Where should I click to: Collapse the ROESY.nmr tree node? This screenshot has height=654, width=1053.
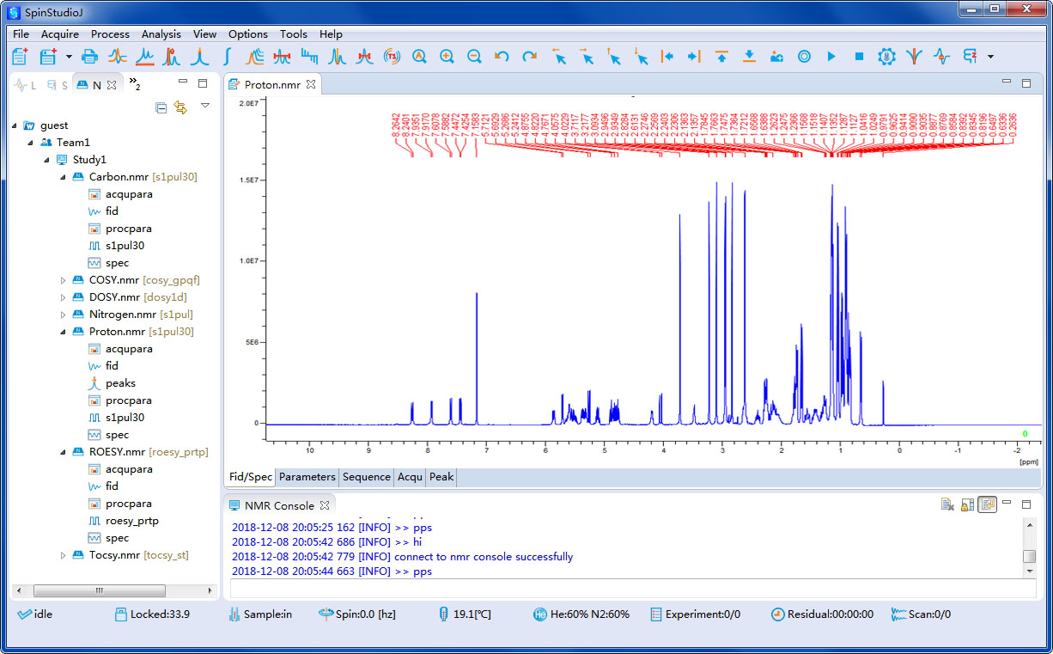coord(63,452)
